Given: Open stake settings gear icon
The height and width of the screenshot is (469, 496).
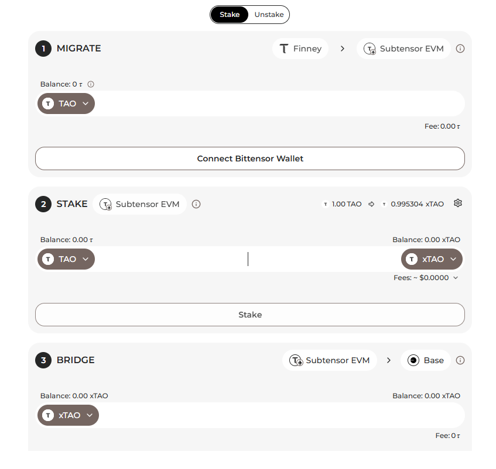Looking at the screenshot, I should pos(458,204).
